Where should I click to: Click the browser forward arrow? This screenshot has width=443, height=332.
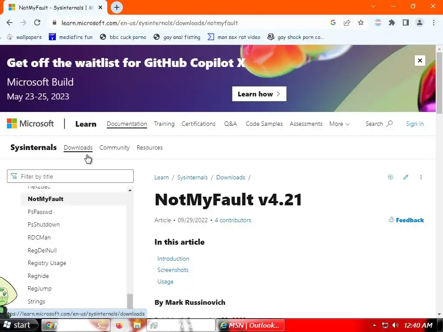pyautogui.click(x=23, y=22)
